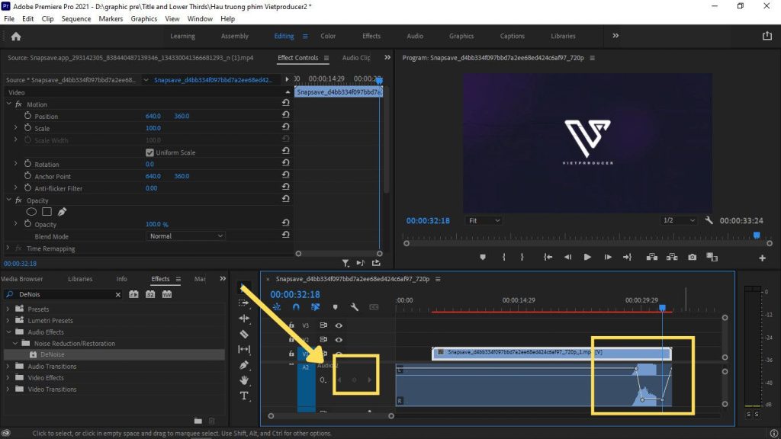Click the playhead on the Program monitor ruler
The image size is (781, 439).
pos(757,236)
